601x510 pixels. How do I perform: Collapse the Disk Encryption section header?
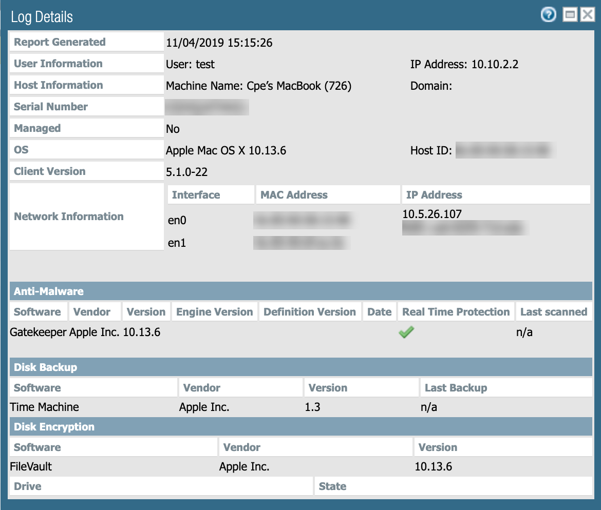click(x=54, y=427)
